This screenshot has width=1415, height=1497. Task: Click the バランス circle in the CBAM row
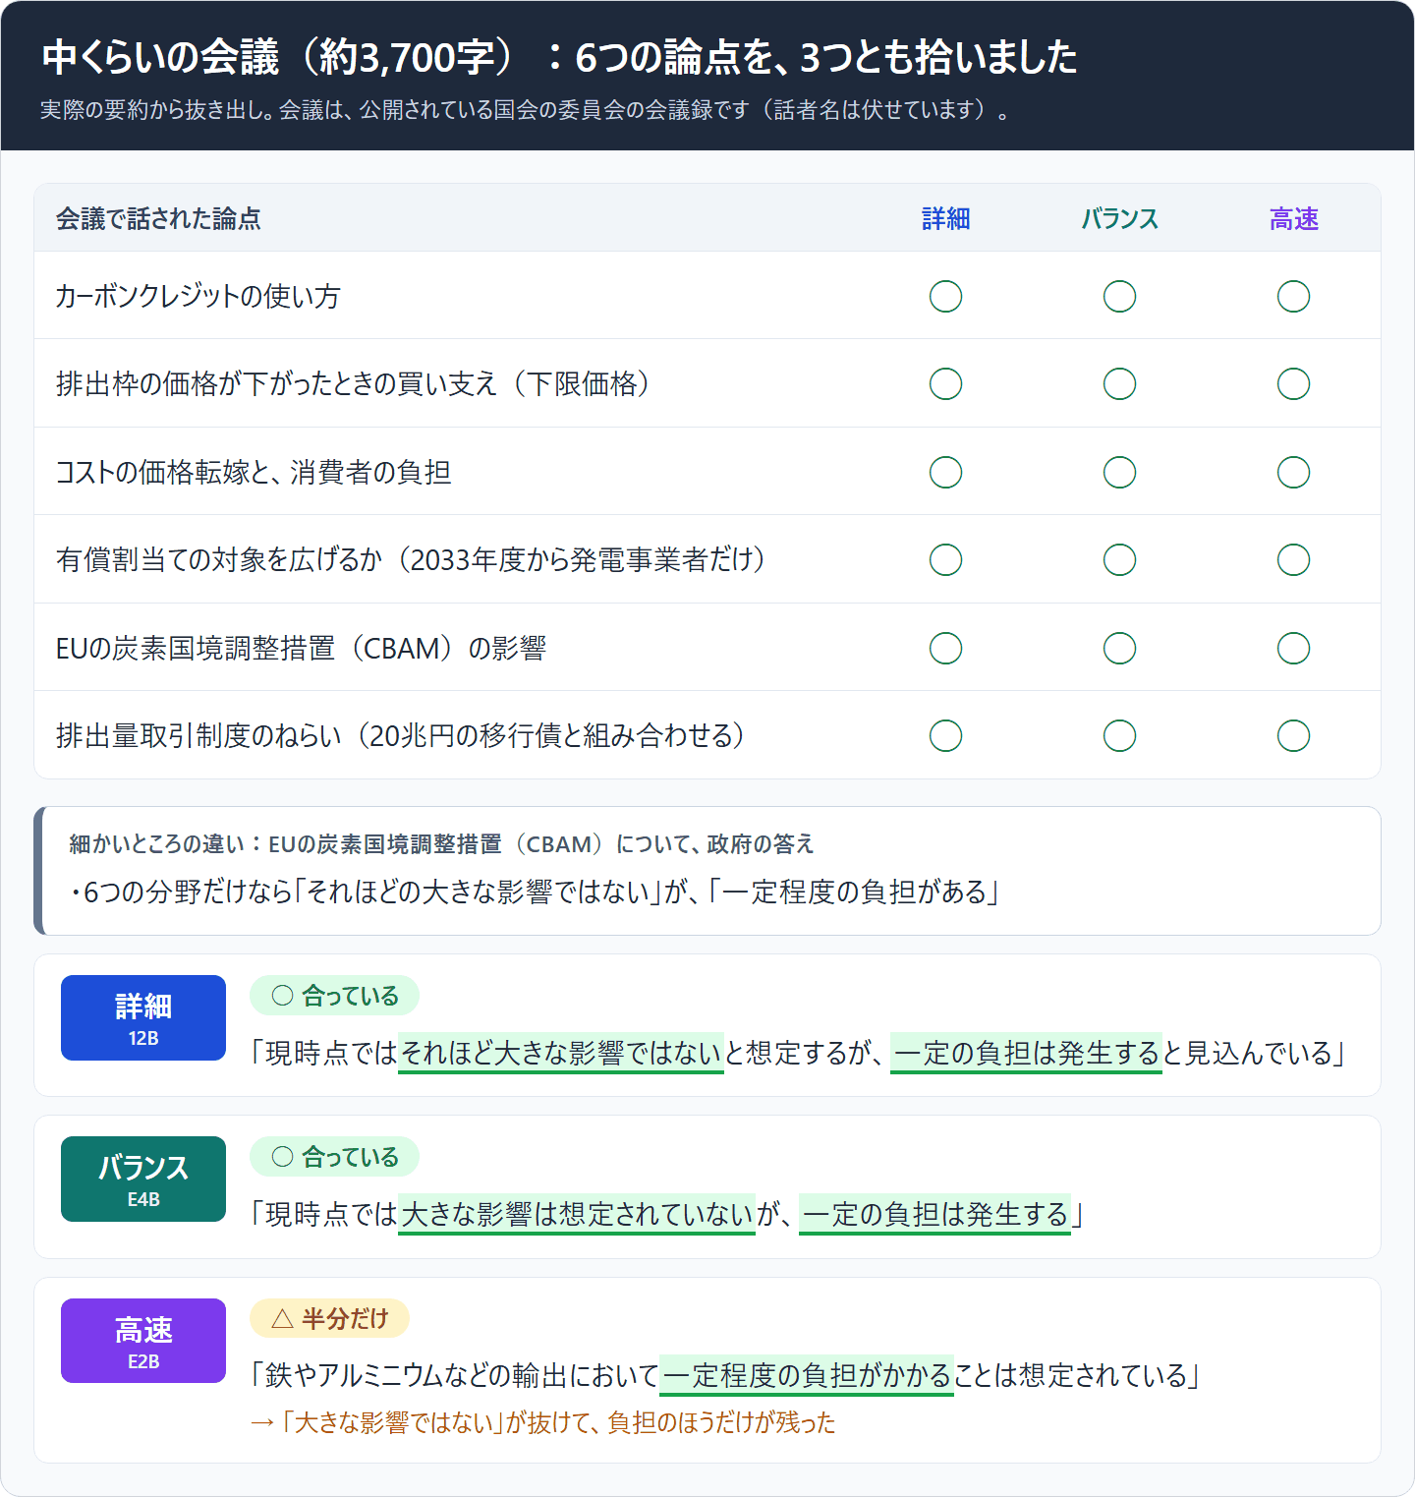[1119, 648]
